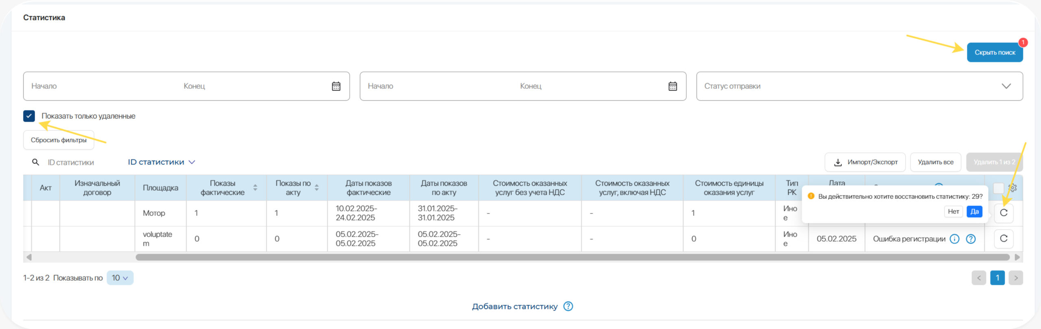Open calendar icon of first date range
The width and height of the screenshot is (1041, 329).
336,86
